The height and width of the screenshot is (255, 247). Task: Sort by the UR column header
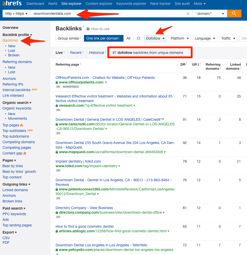[196, 65]
